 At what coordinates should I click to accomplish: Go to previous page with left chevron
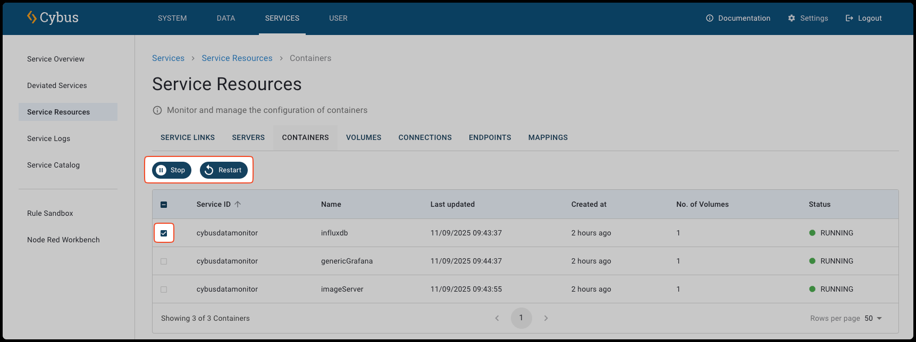497,318
